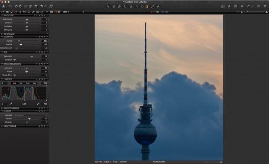Screen dimensions: 269x164
Task: Open the Layer 1 dropdown
Action: point(73,12)
